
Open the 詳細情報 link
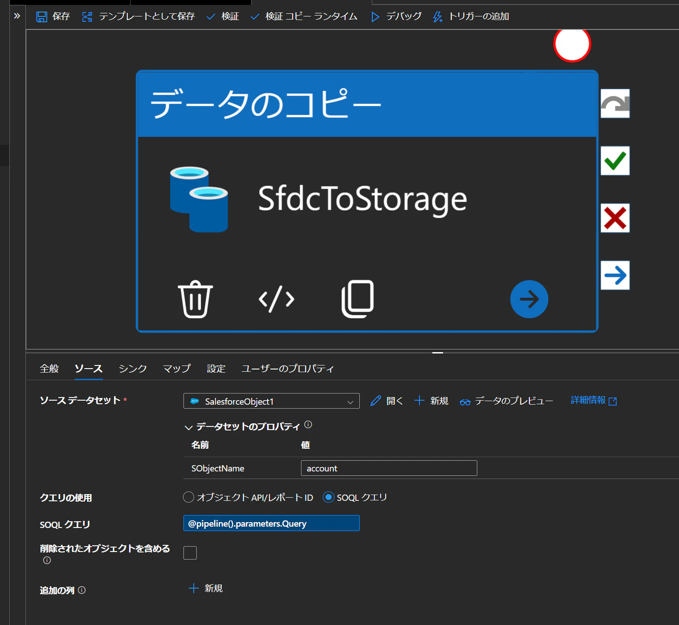coord(588,400)
